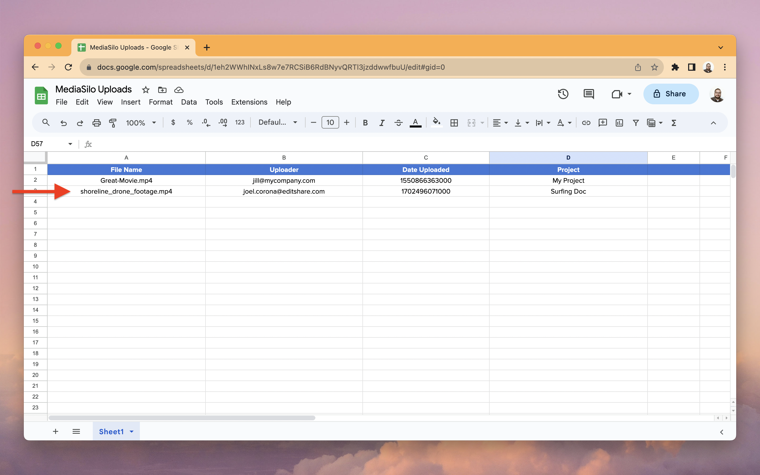Redo the last action
Viewport: 760px width, 475px height.
click(x=80, y=123)
